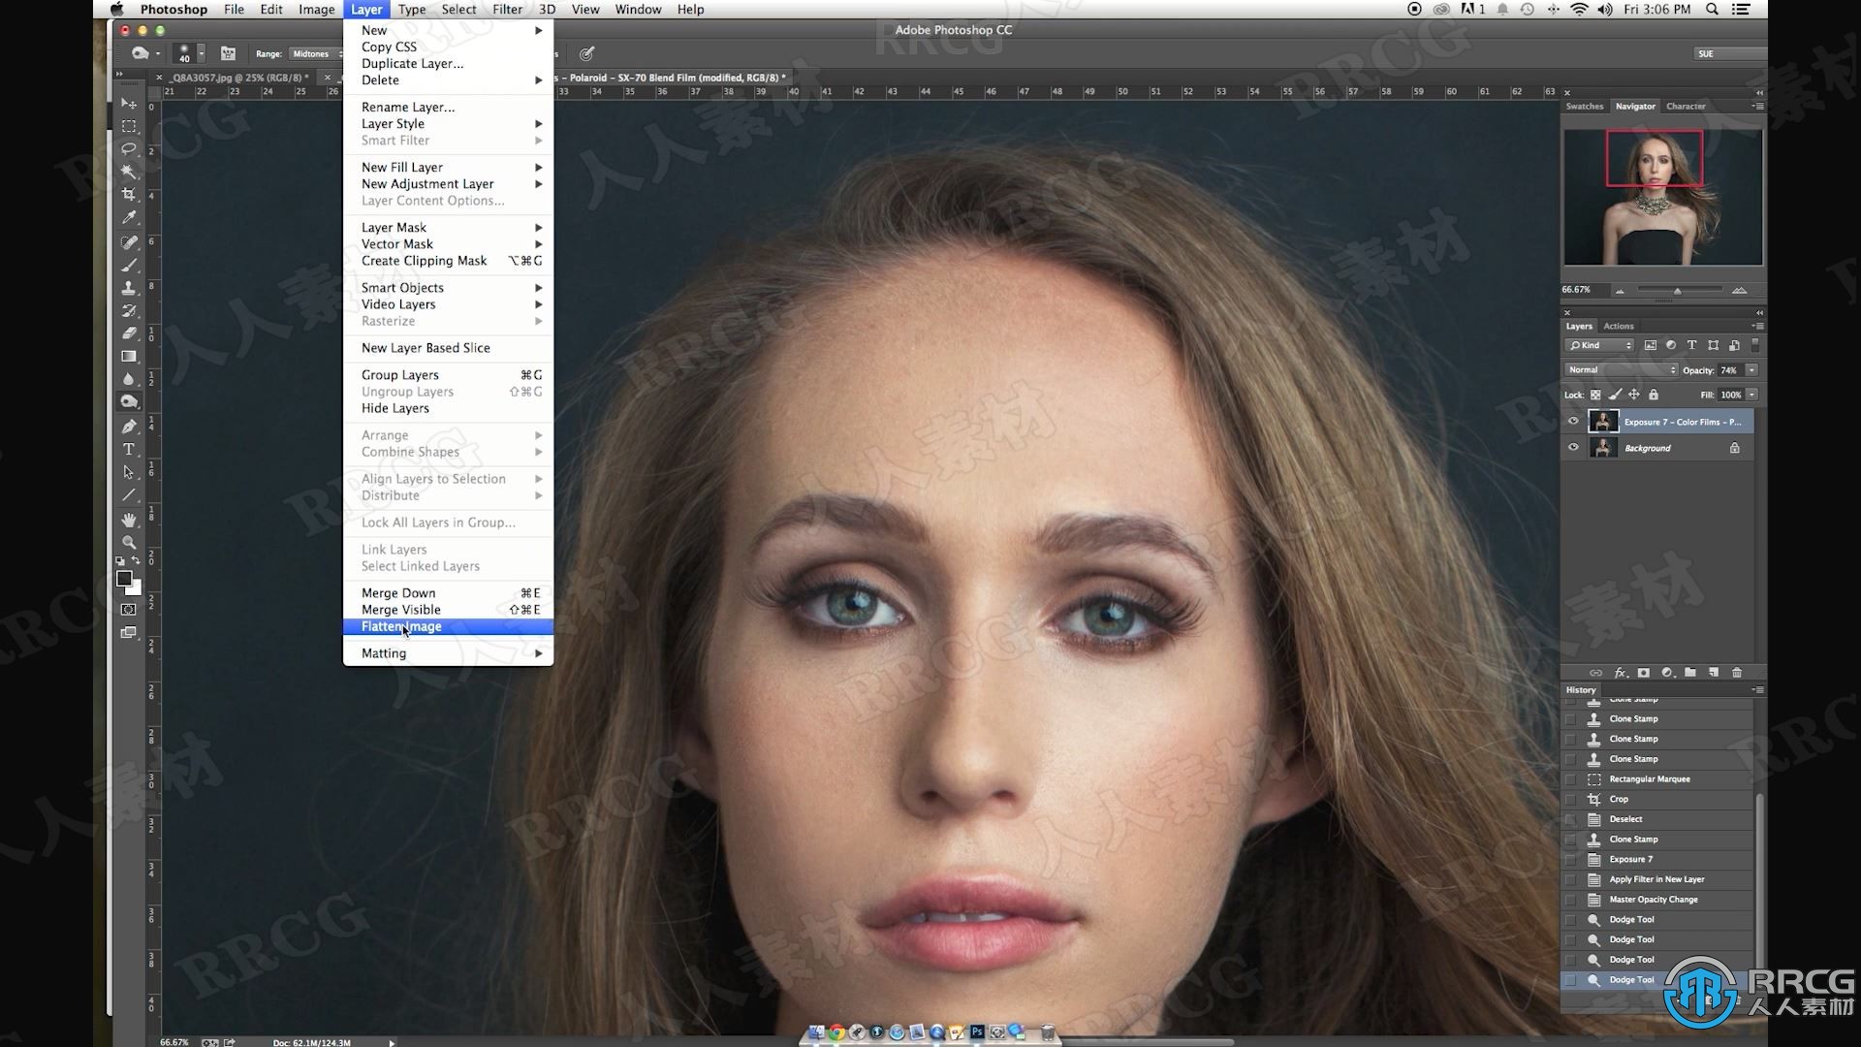Click the Background layer thumbnail
1861x1047 pixels.
tap(1601, 448)
